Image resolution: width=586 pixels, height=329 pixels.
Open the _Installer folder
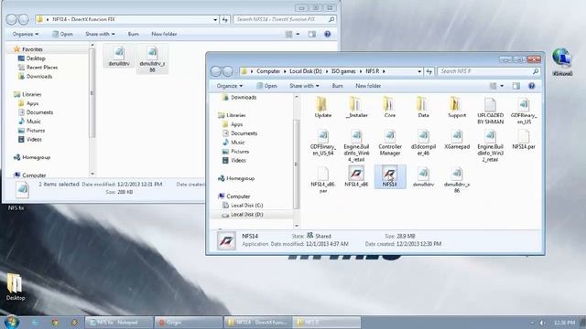[356, 108]
